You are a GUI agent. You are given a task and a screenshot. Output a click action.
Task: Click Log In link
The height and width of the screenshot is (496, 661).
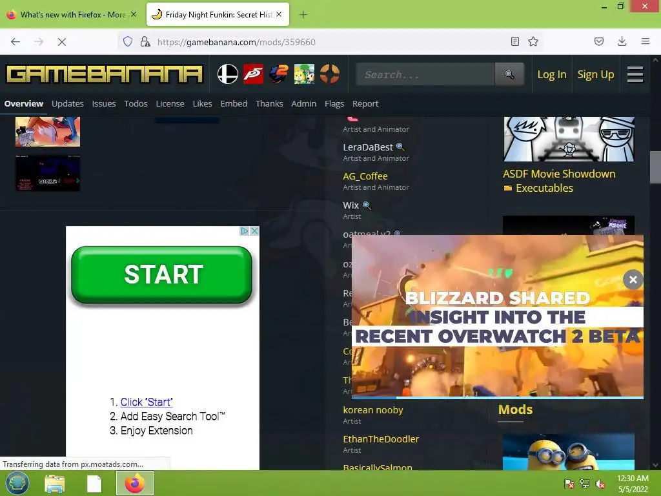pos(551,75)
